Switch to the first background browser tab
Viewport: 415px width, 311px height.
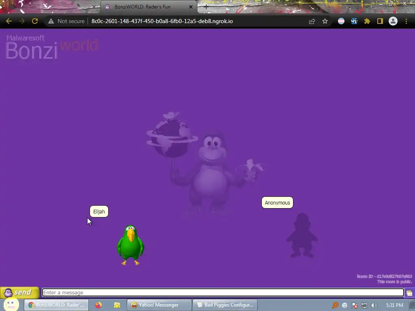50,7
